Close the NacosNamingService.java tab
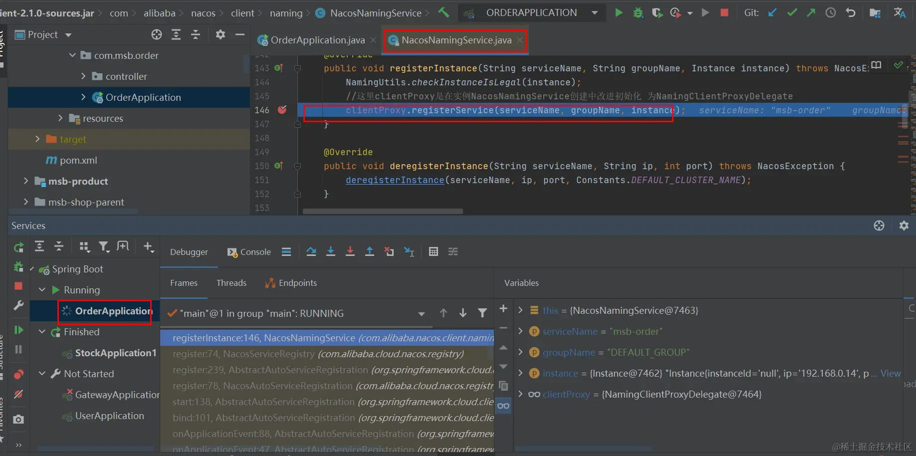The image size is (916, 456). pos(520,40)
